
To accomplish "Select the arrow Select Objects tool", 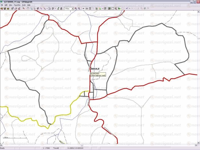I will pos(35,9).
